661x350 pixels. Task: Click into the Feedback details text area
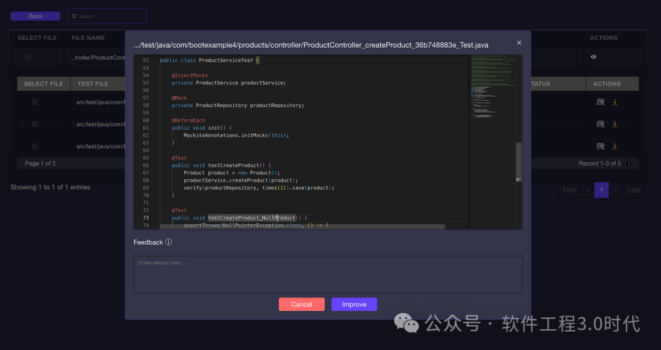[x=328, y=275]
